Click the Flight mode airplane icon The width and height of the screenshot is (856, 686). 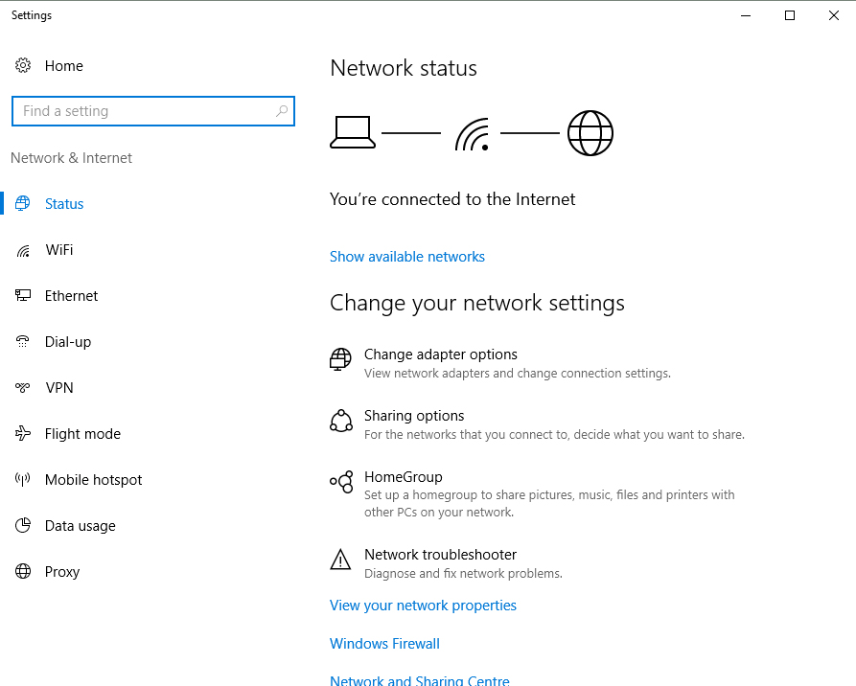[23, 434]
